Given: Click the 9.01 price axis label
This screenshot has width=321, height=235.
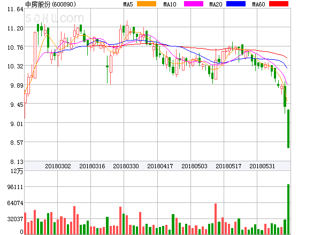Looking at the screenshot, I should pos(17,123).
